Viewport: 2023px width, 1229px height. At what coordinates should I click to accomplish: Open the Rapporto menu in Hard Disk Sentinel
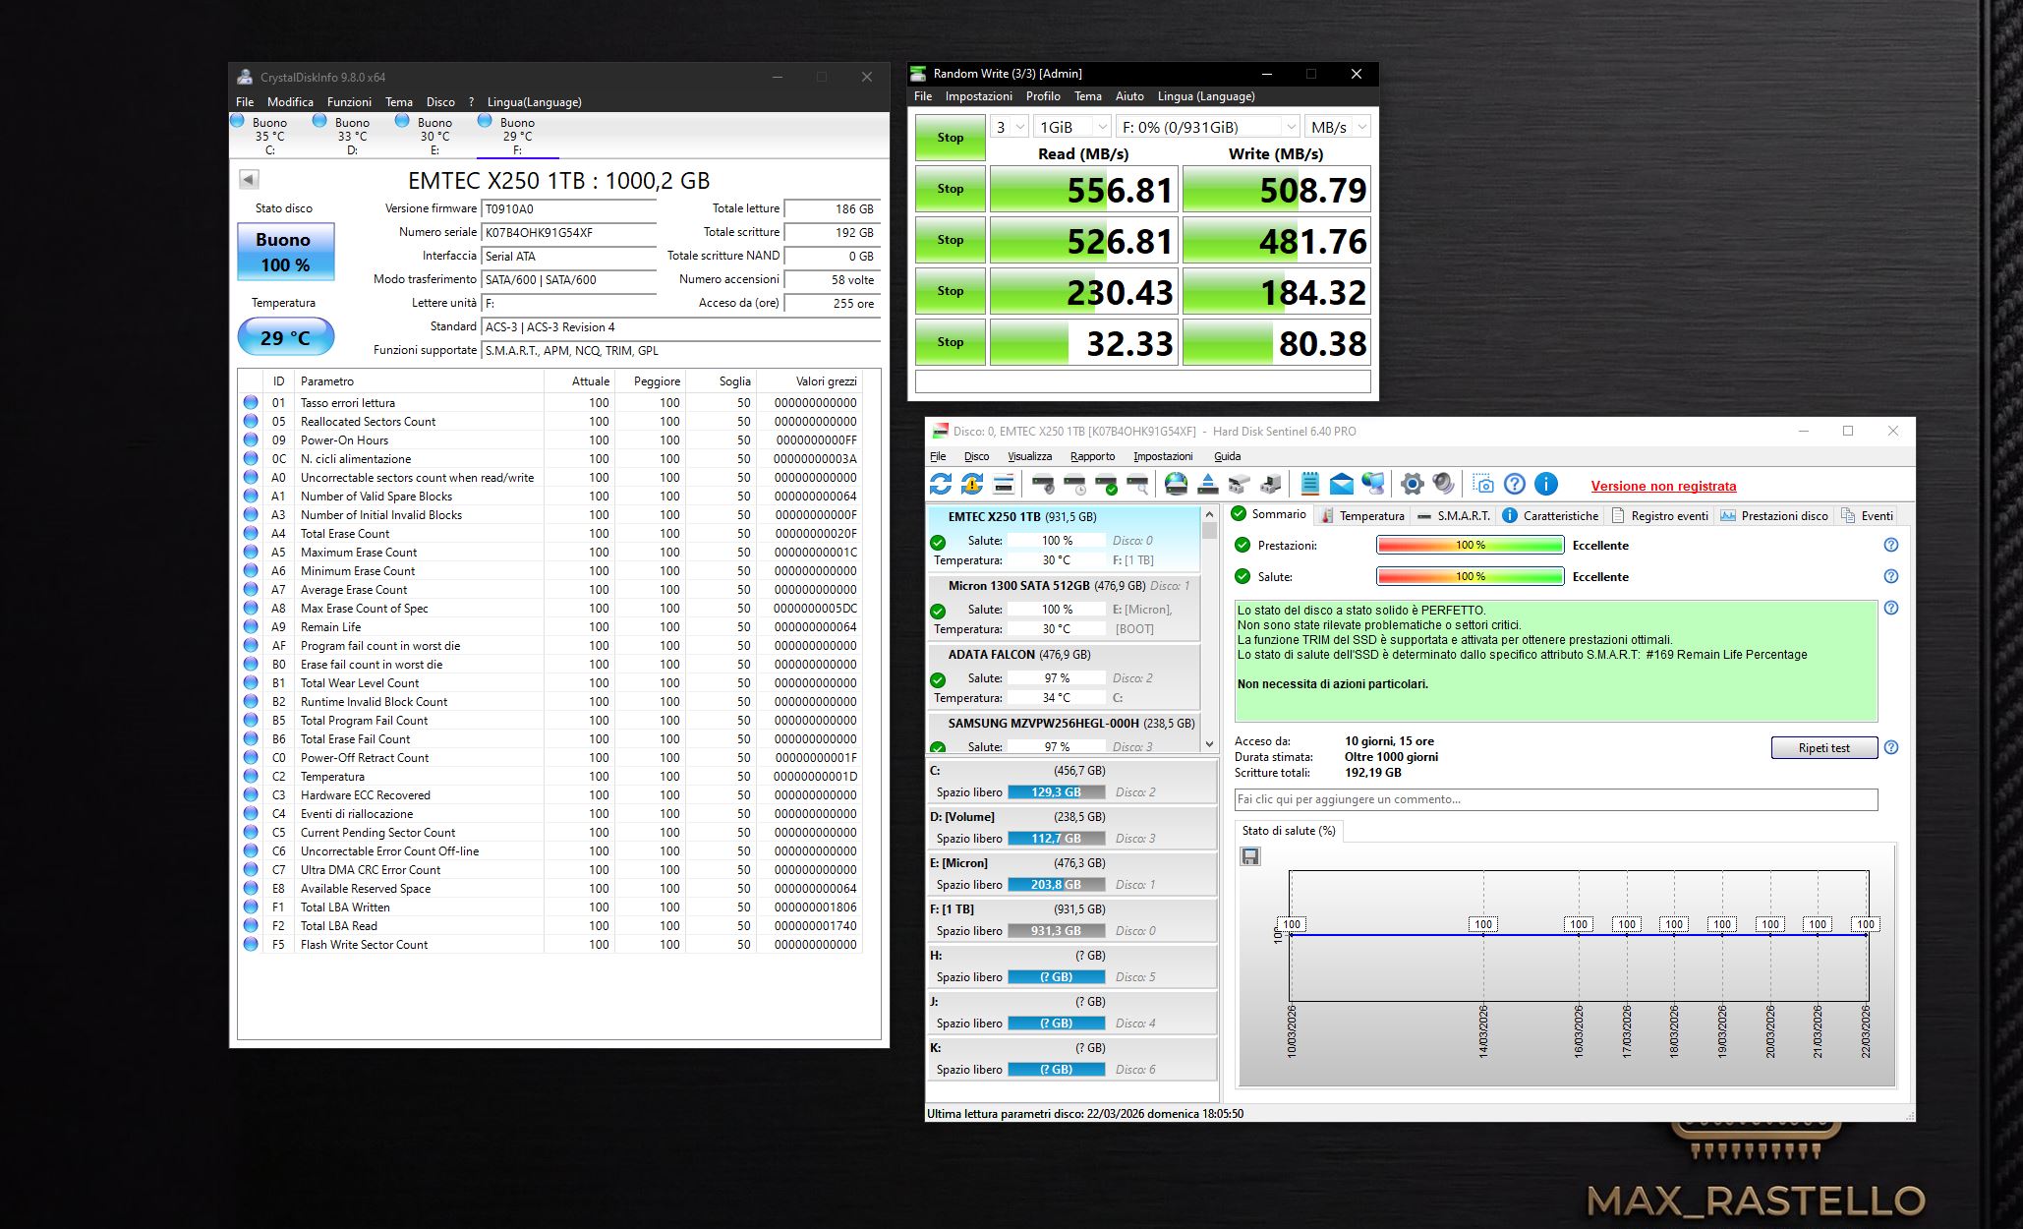pyautogui.click(x=1092, y=456)
